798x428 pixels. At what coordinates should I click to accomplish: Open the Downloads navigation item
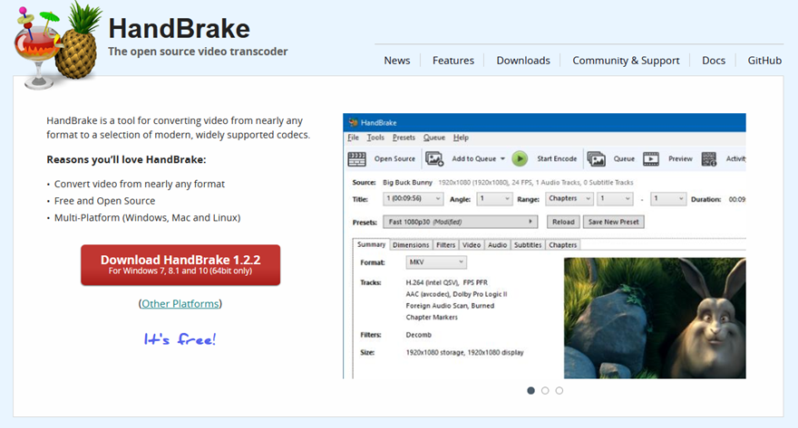pos(523,61)
